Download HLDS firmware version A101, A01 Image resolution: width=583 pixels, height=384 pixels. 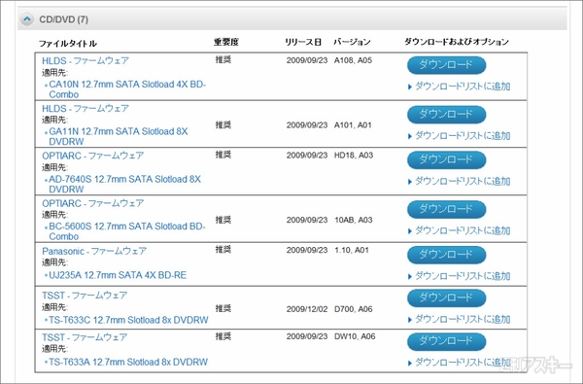pos(447,115)
